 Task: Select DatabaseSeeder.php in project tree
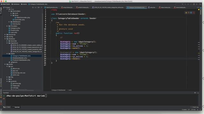coord(19,58)
